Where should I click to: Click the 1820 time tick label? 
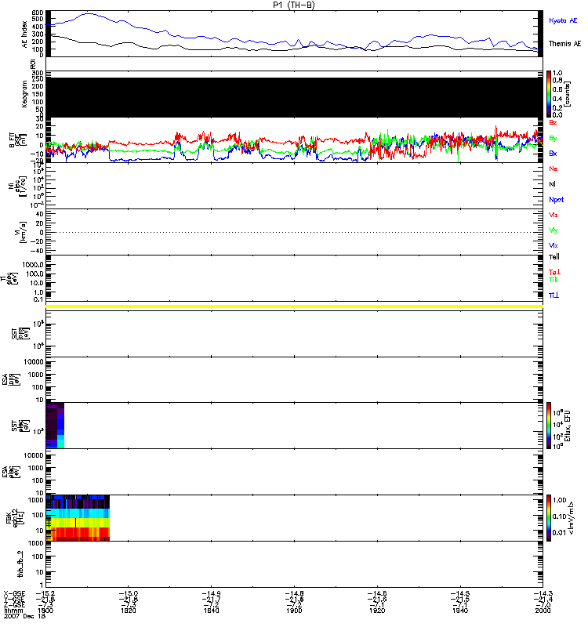[128, 611]
